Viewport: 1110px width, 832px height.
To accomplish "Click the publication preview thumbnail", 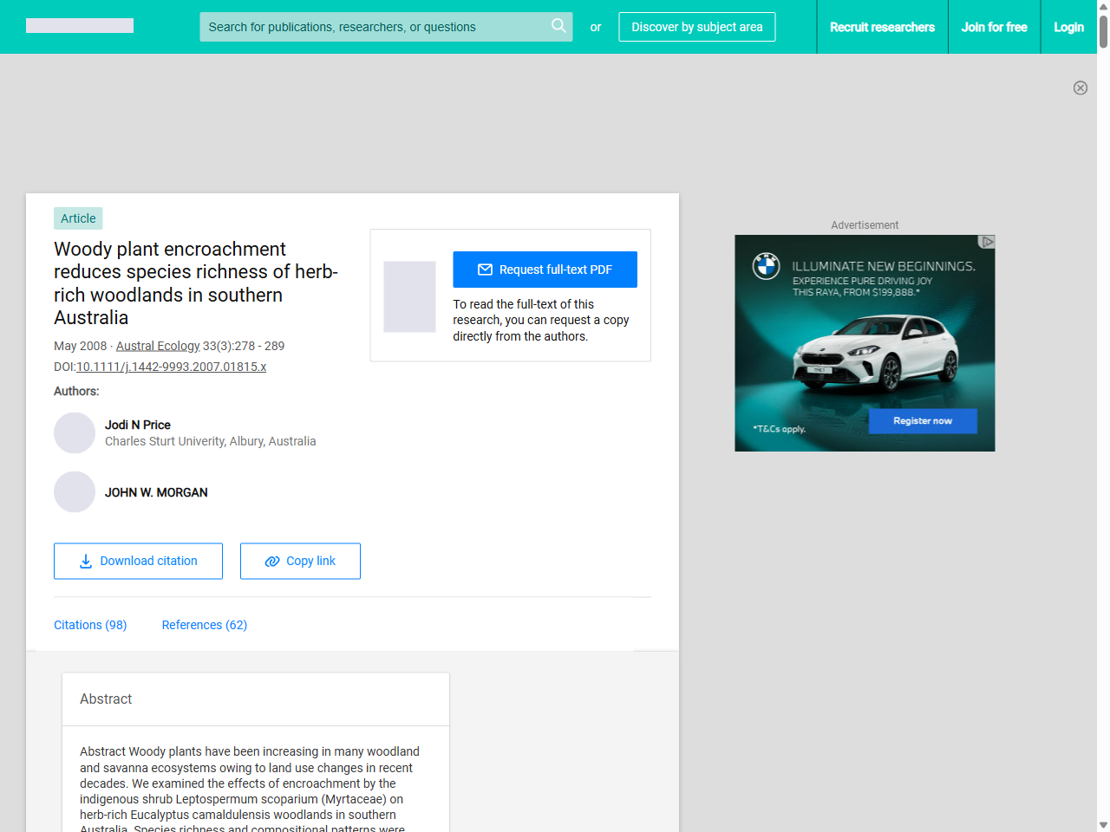I will click(x=409, y=296).
